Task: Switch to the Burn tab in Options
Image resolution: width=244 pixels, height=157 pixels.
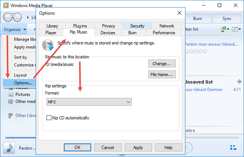Action: point(133,33)
